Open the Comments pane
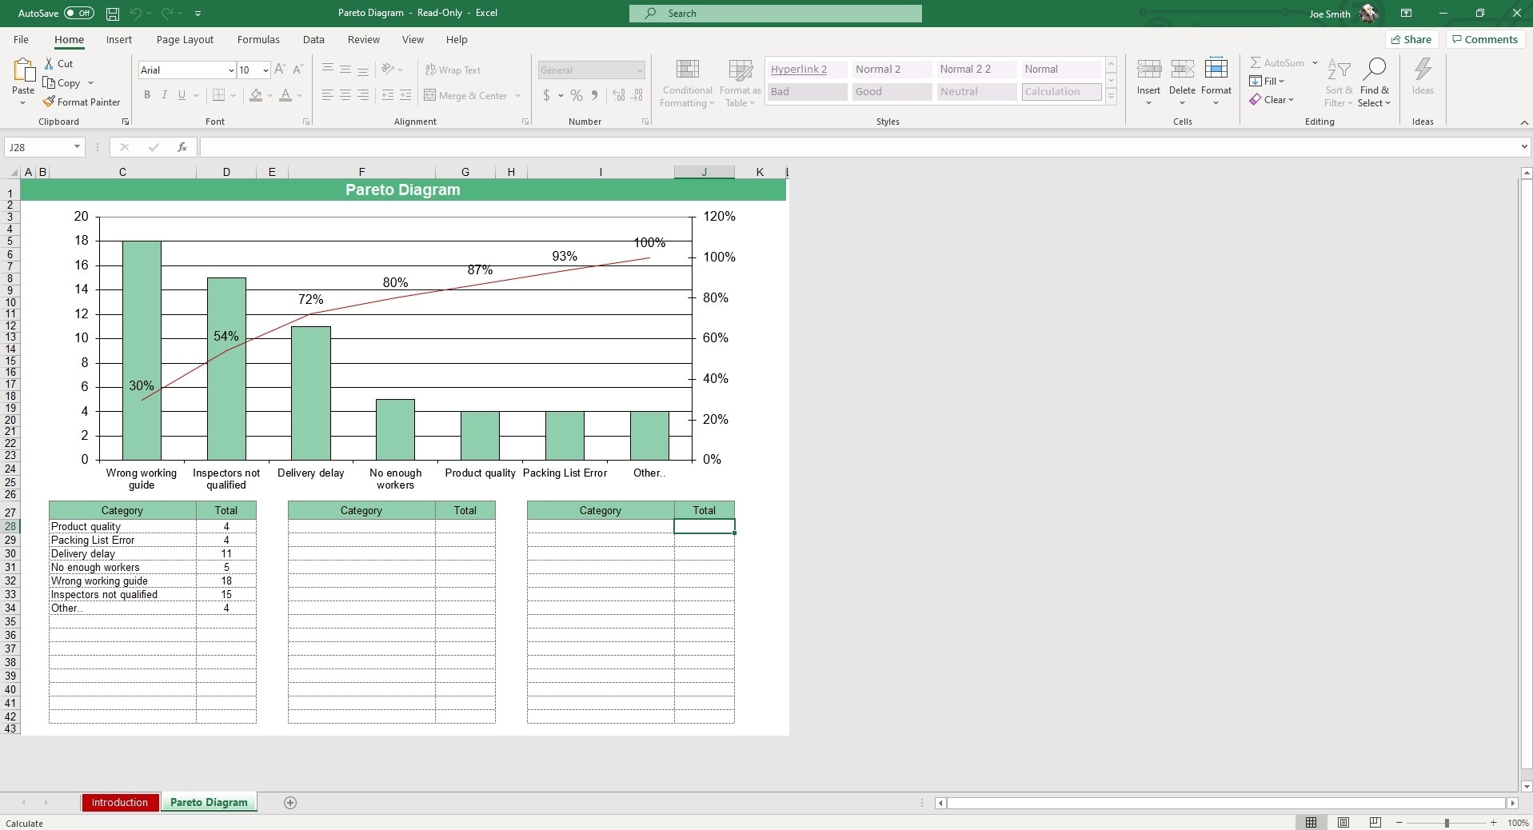 1484,39
